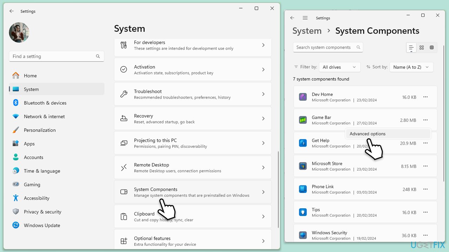
Task: Click the Clipboard icon
Action: [x=123, y=217]
